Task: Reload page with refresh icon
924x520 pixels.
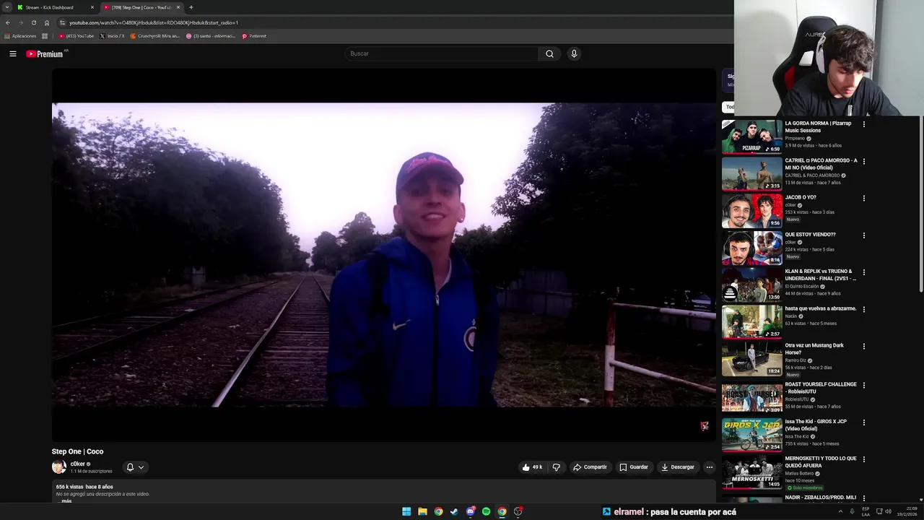Action: point(33,22)
